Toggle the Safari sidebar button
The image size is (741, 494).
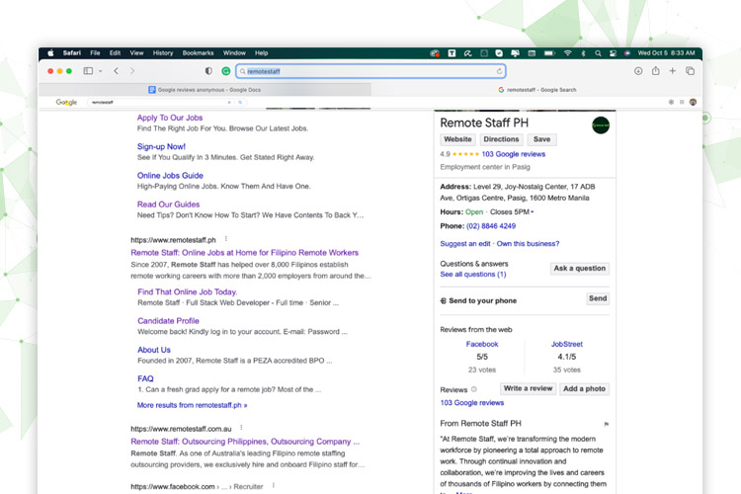coord(88,71)
